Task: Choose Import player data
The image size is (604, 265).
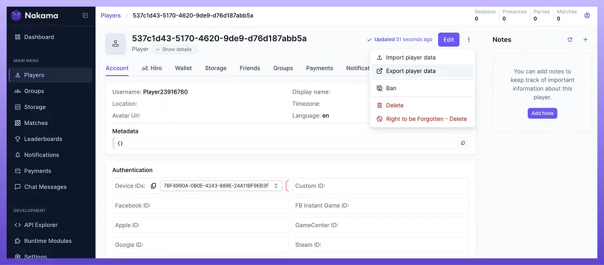Action: pos(422,58)
